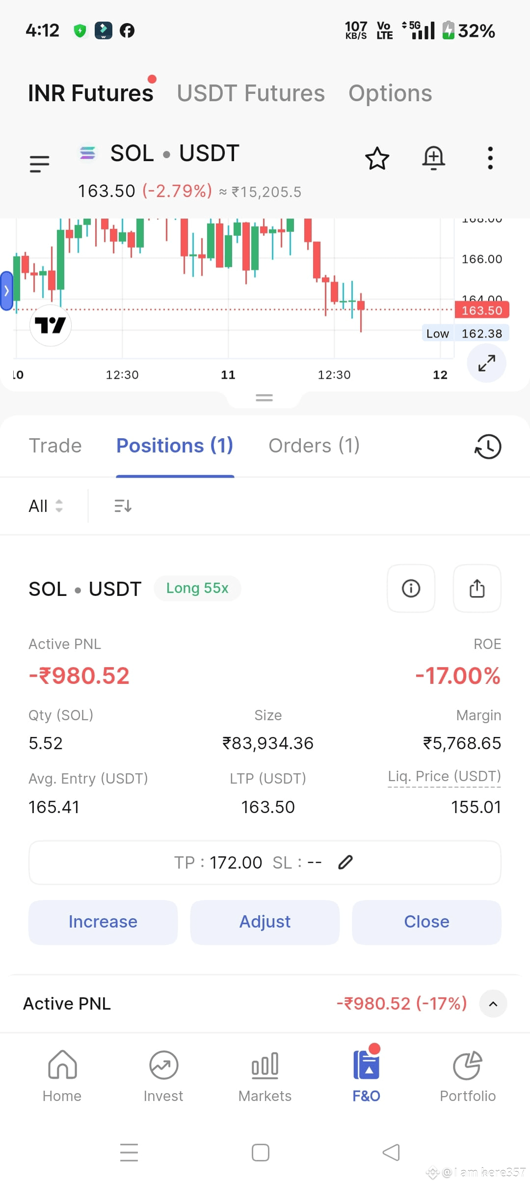This screenshot has height=1185, width=530.
Task: Open position info icon
Action: click(411, 588)
